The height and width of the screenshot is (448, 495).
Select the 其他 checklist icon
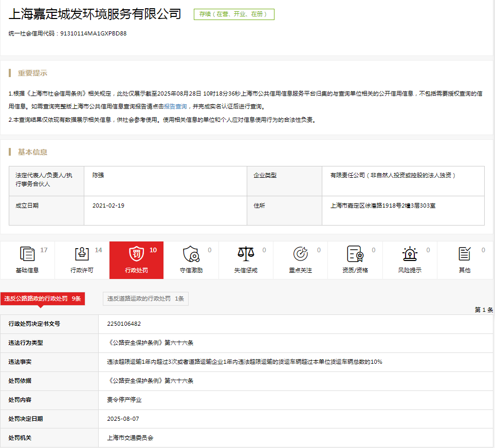pyautogui.click(x=464, y=254)
